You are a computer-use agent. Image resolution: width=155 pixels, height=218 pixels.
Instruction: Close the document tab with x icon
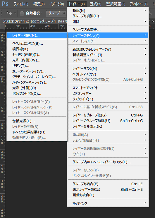[x=153, y=21]
